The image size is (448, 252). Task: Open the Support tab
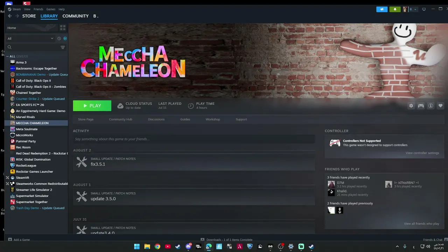pyautogui.click(x=241, y=119)
